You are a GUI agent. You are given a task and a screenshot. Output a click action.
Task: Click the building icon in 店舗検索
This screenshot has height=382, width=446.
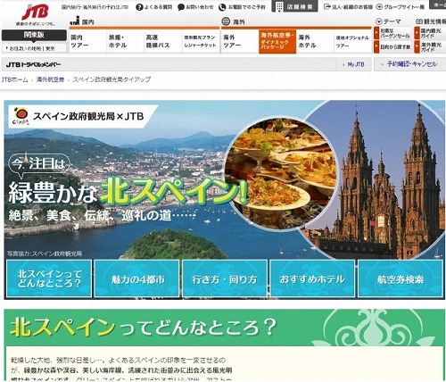[279, 6]
